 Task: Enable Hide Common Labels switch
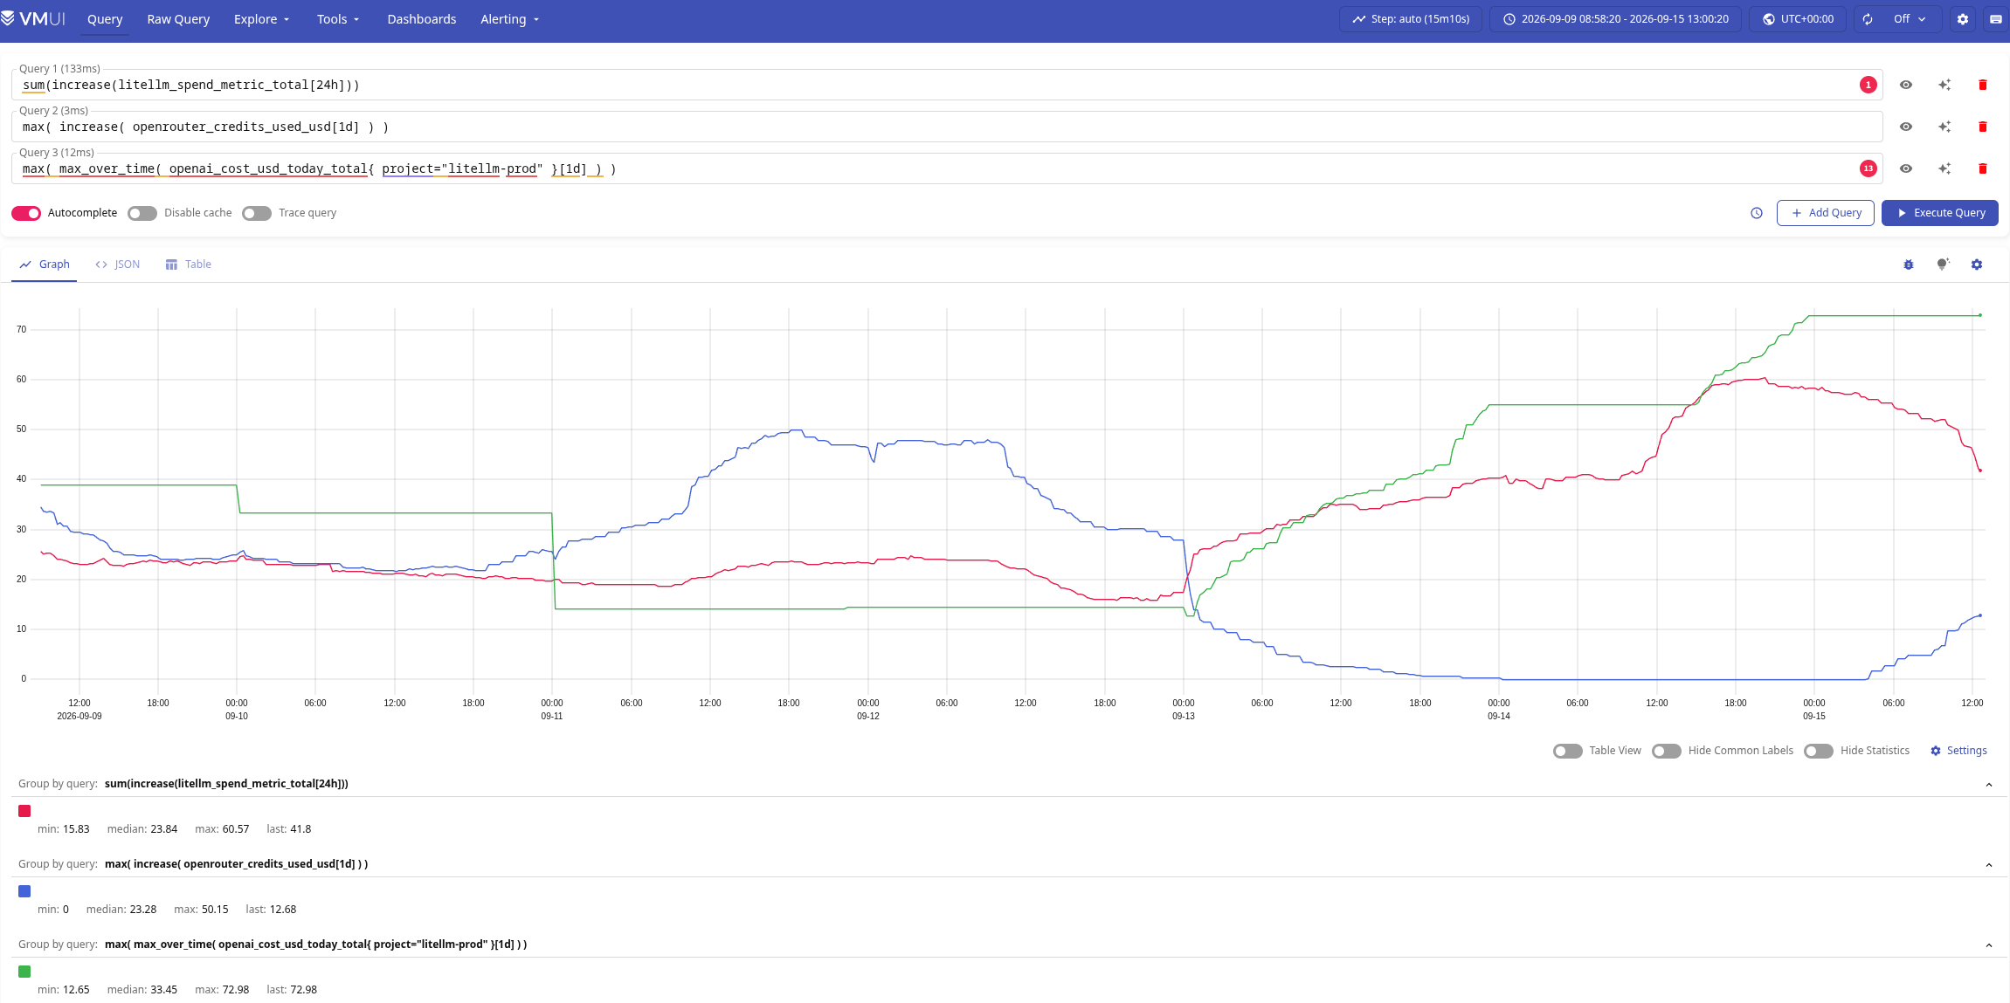pyautogui.click(x=1667, y=751)
